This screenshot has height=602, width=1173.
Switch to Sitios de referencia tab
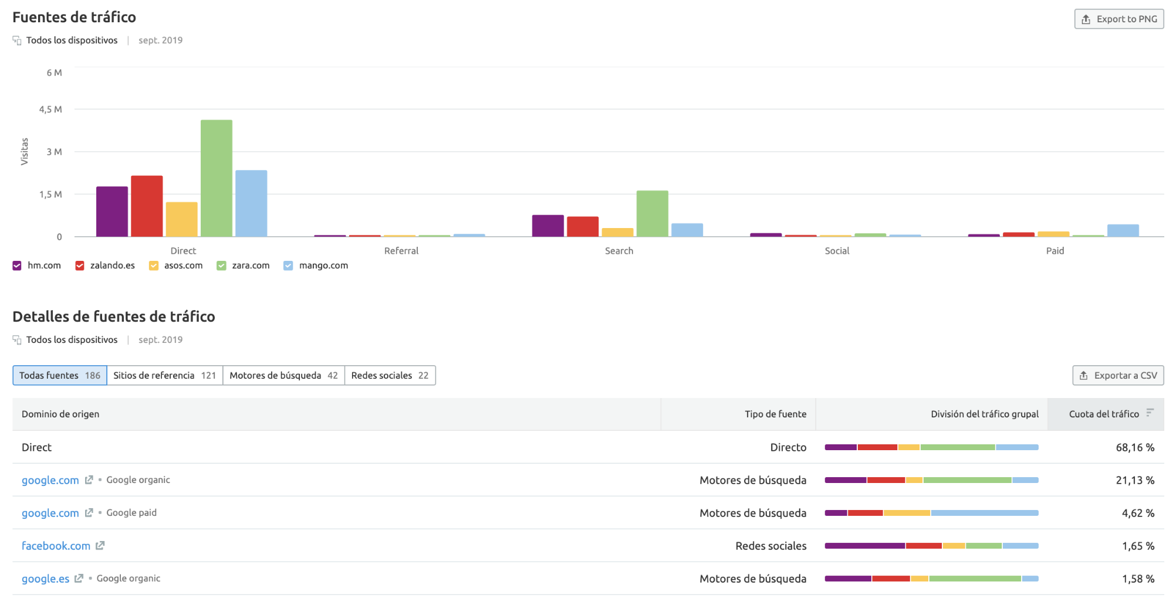coord(165,375)
